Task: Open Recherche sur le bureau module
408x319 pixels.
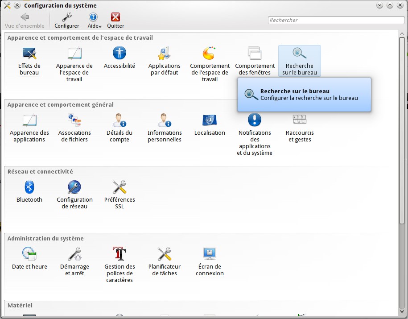Action: coord(300,61)
